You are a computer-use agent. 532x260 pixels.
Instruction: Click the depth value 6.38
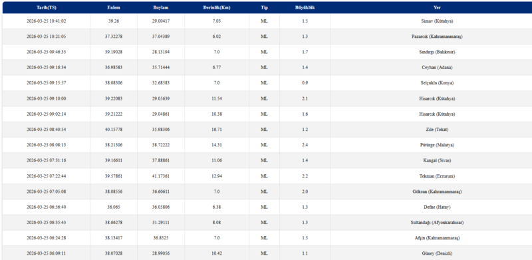pyautogui.click(x=217, y=207)
